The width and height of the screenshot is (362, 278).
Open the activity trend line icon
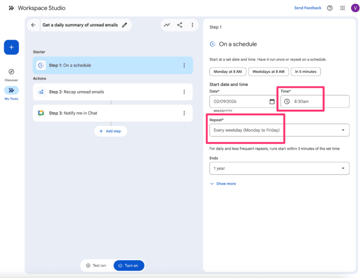point(167,25)
